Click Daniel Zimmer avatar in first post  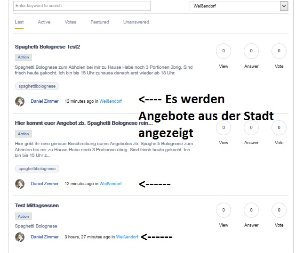click(20, 101)
